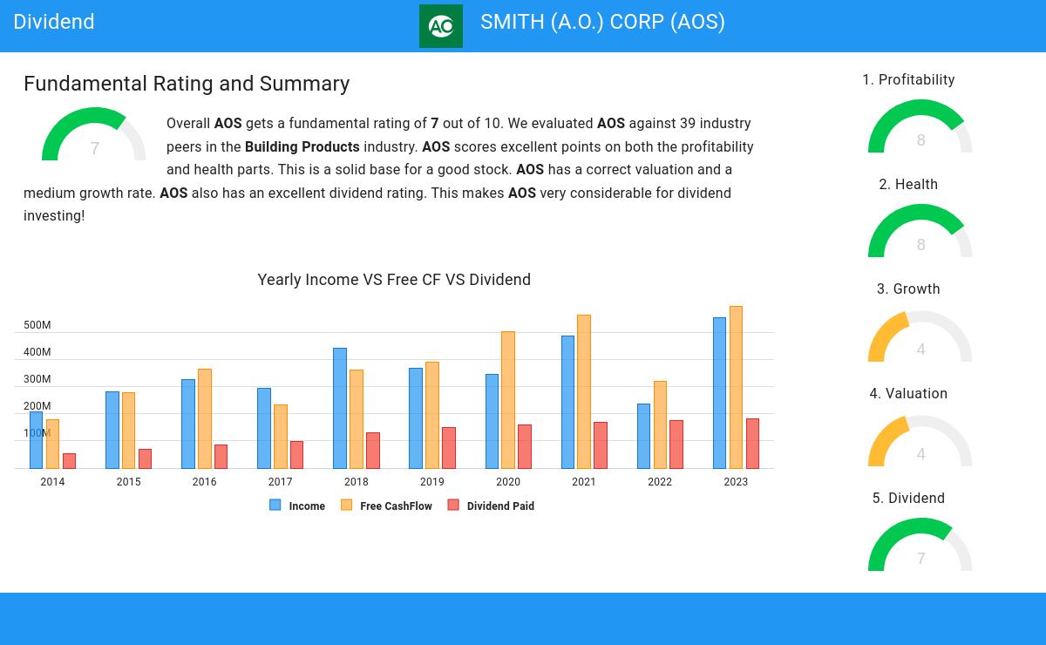
Task: Click the '2. Health' label
Action: (908, 184)
